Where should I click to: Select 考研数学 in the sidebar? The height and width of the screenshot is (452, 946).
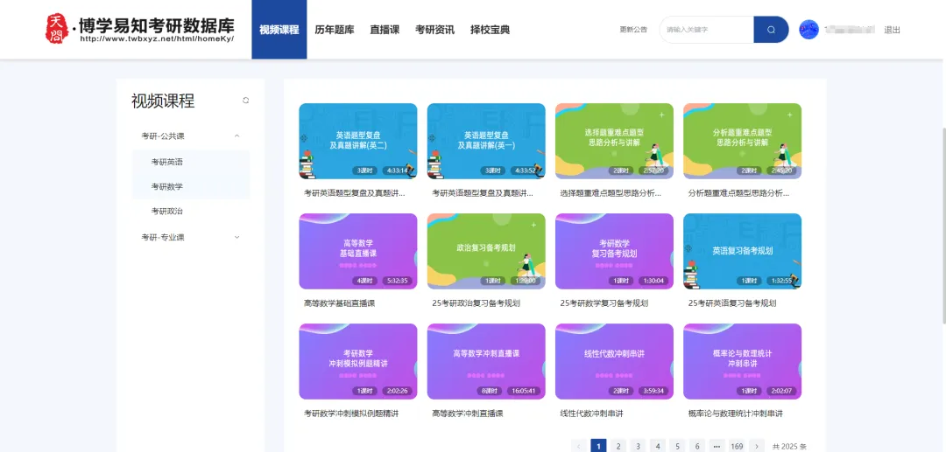click(167, 186)
